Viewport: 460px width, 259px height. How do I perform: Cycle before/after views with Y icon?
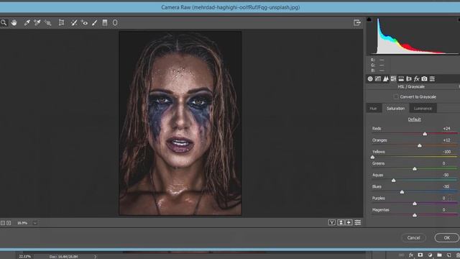(x=332, y=222)
